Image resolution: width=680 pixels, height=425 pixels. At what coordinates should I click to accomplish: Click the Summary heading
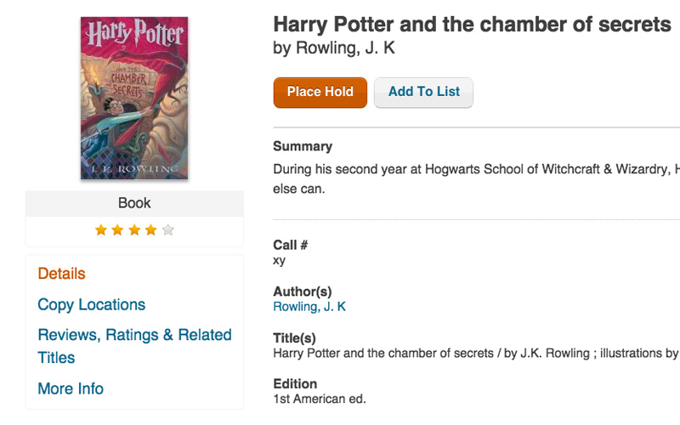click(x=303, y=146)
